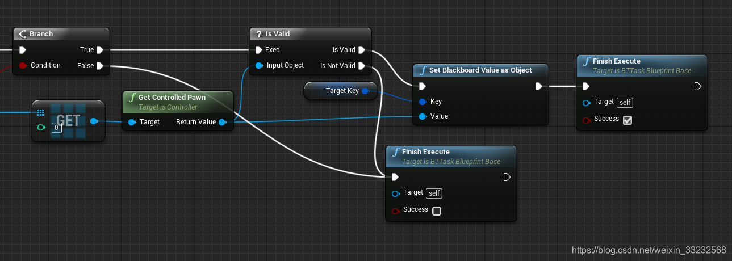Screen dimensions: 732x261
Task: Click Get Controlled Pawn Target pin
Action: coord(132,122)
